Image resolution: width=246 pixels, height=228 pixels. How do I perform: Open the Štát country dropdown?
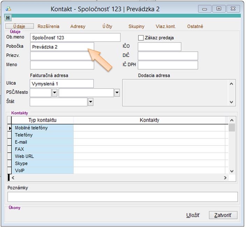(91, 102)
